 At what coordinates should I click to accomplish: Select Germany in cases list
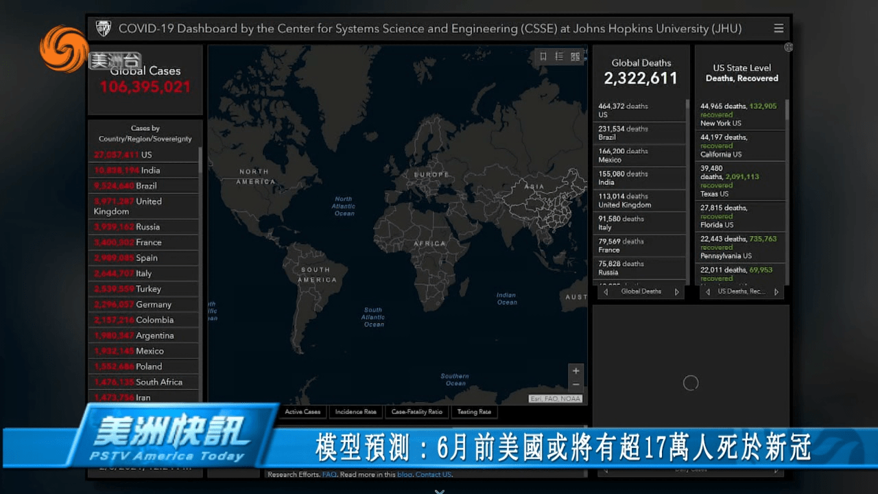tap(144, 305)
